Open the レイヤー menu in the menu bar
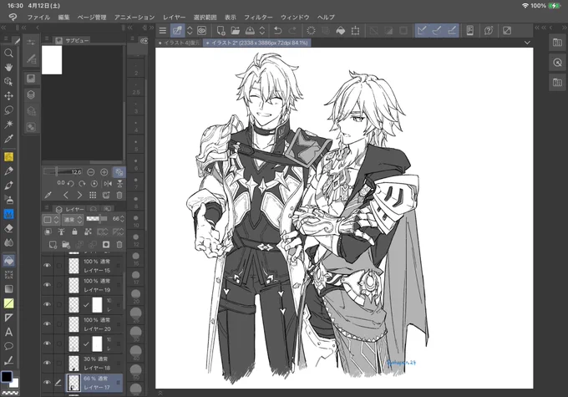This screenshot has height=397, width=568. tap(174, 17)
